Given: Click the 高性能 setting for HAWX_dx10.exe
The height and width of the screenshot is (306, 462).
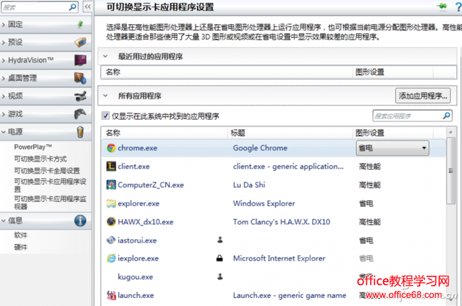Looking at the screenshot, I should (370, 222).
